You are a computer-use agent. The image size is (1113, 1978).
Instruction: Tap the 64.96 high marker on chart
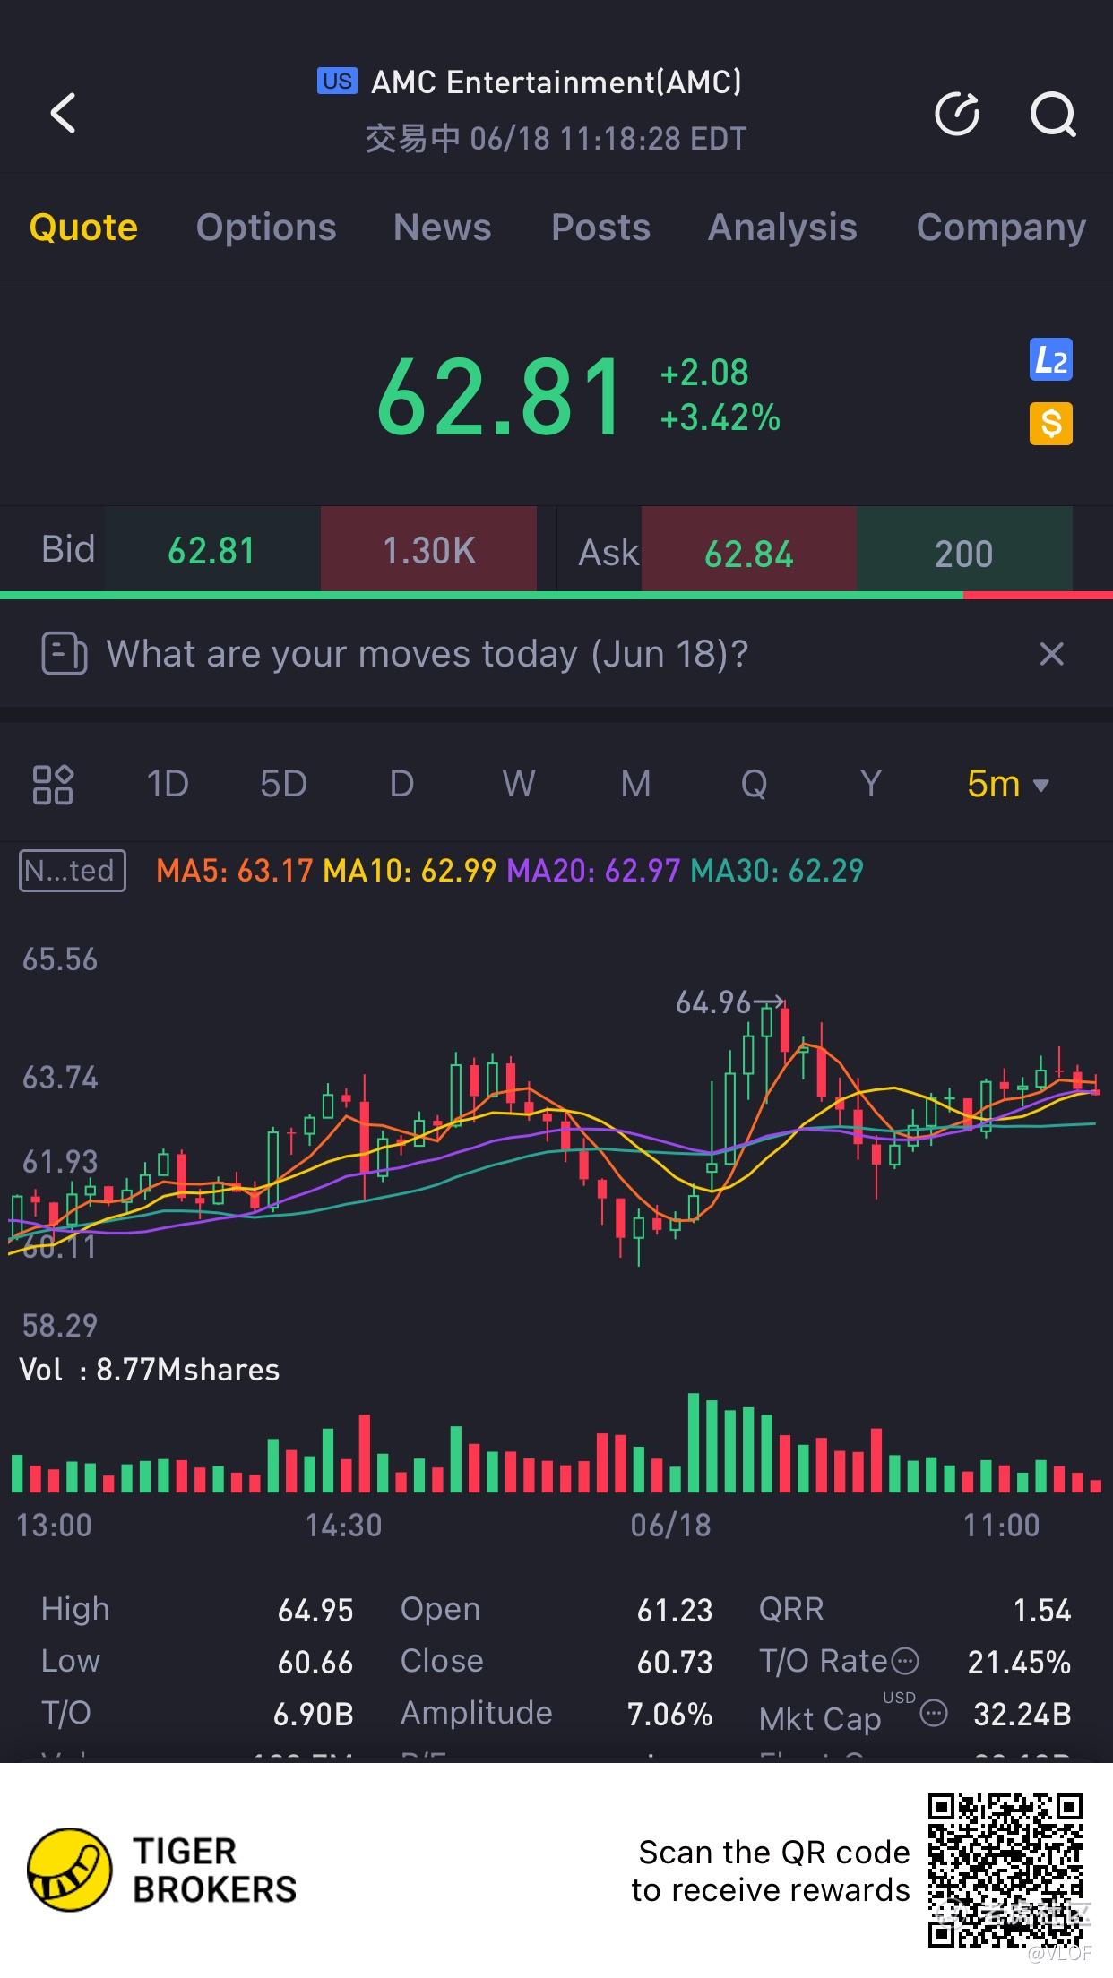click(729, 1002)
